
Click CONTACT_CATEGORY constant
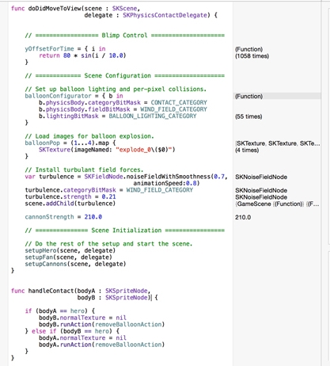[179, 103]
